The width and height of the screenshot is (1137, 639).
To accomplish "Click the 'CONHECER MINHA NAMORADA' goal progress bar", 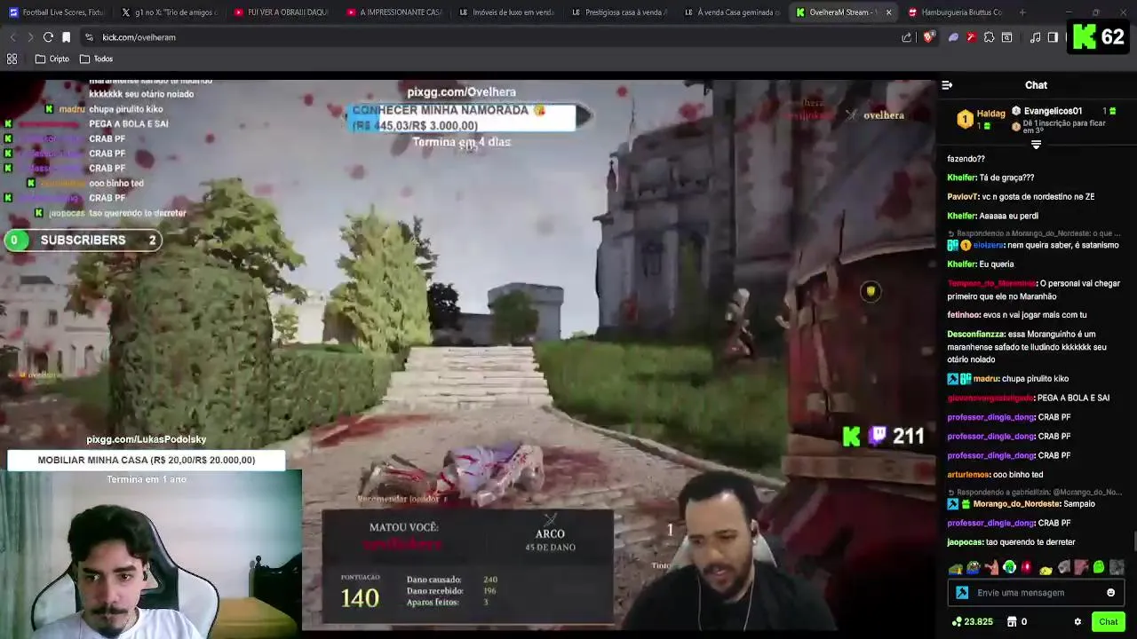I will 462,118.
